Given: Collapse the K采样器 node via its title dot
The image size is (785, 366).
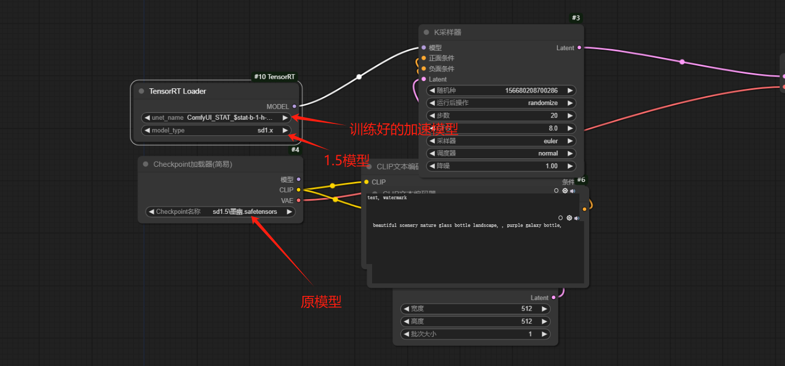Looking at the screenshot, I should pos(427,32).
